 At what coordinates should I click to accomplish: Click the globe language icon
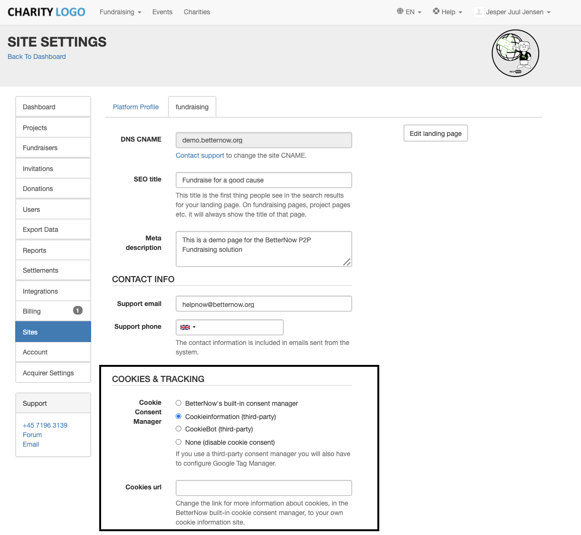pos(400,11)
